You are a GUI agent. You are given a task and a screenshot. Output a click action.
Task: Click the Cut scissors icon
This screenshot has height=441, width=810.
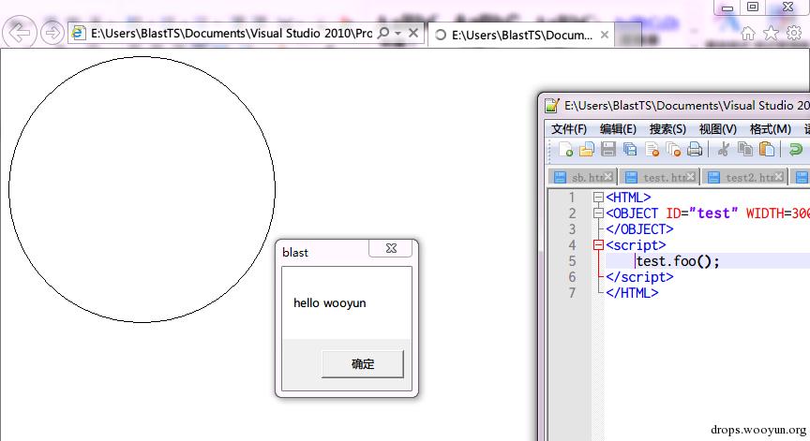click(x=723, y=150)
